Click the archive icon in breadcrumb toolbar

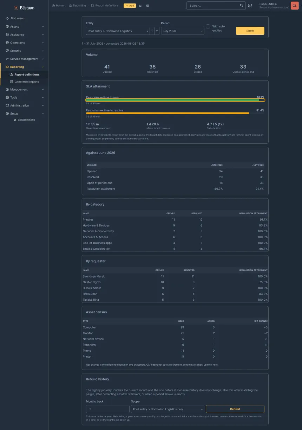(147, 6)
